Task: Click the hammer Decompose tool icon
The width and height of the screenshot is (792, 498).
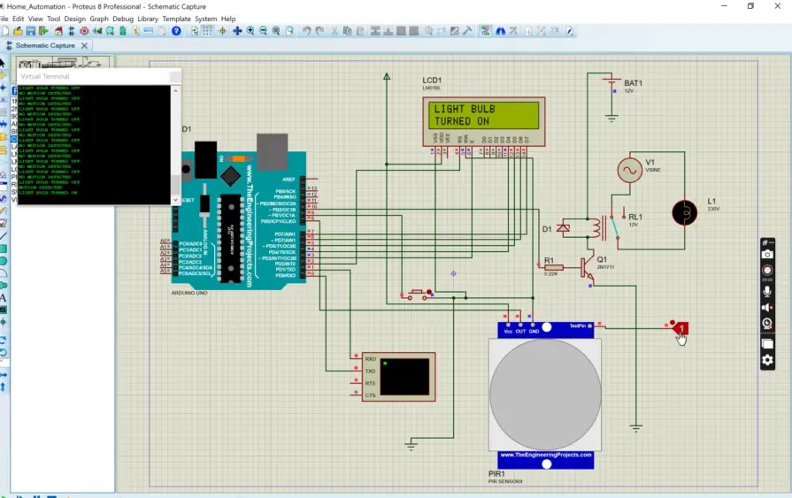Action: (x=467, y=31)
